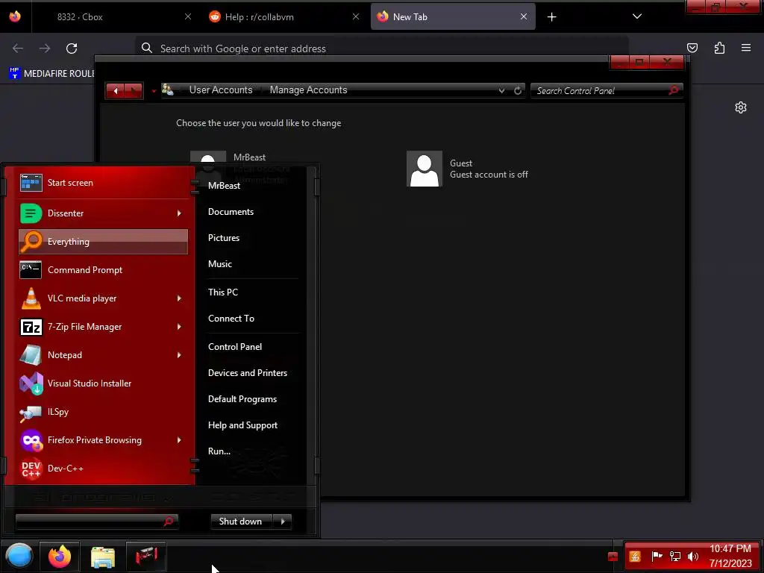
Task: Click the red taskbar Control Panel window icon
Action: pos(146,556)
